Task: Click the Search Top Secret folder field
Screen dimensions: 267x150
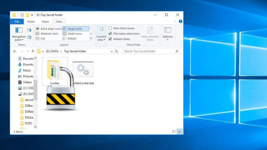Action: click(151, 51)
